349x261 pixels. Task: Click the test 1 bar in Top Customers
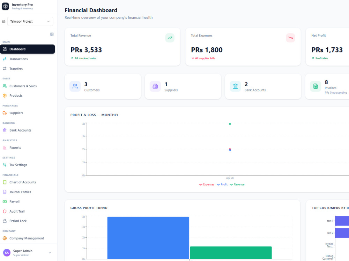(x=342, y=221)
